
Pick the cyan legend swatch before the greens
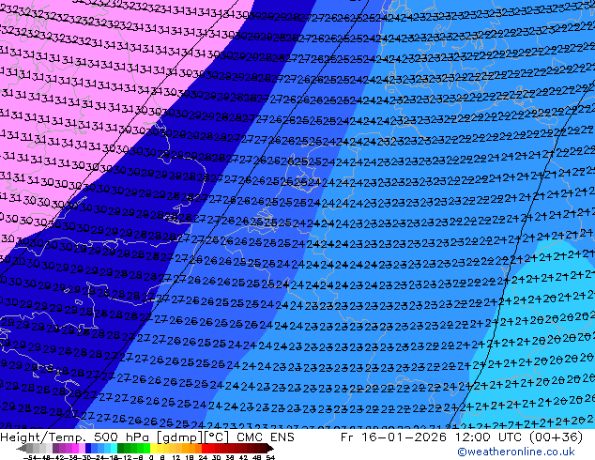114,448
